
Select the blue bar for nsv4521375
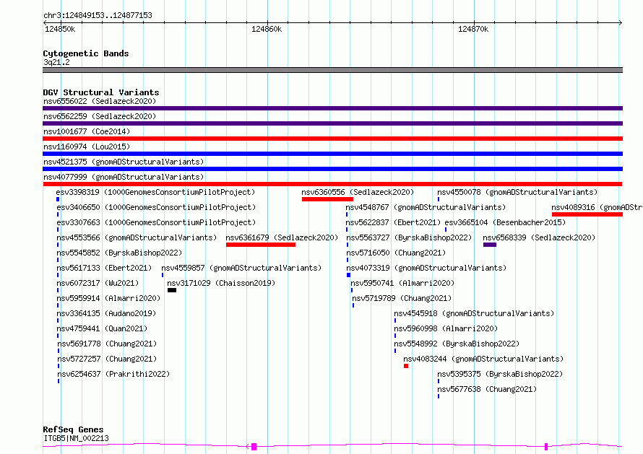click(x=332, y=169)
